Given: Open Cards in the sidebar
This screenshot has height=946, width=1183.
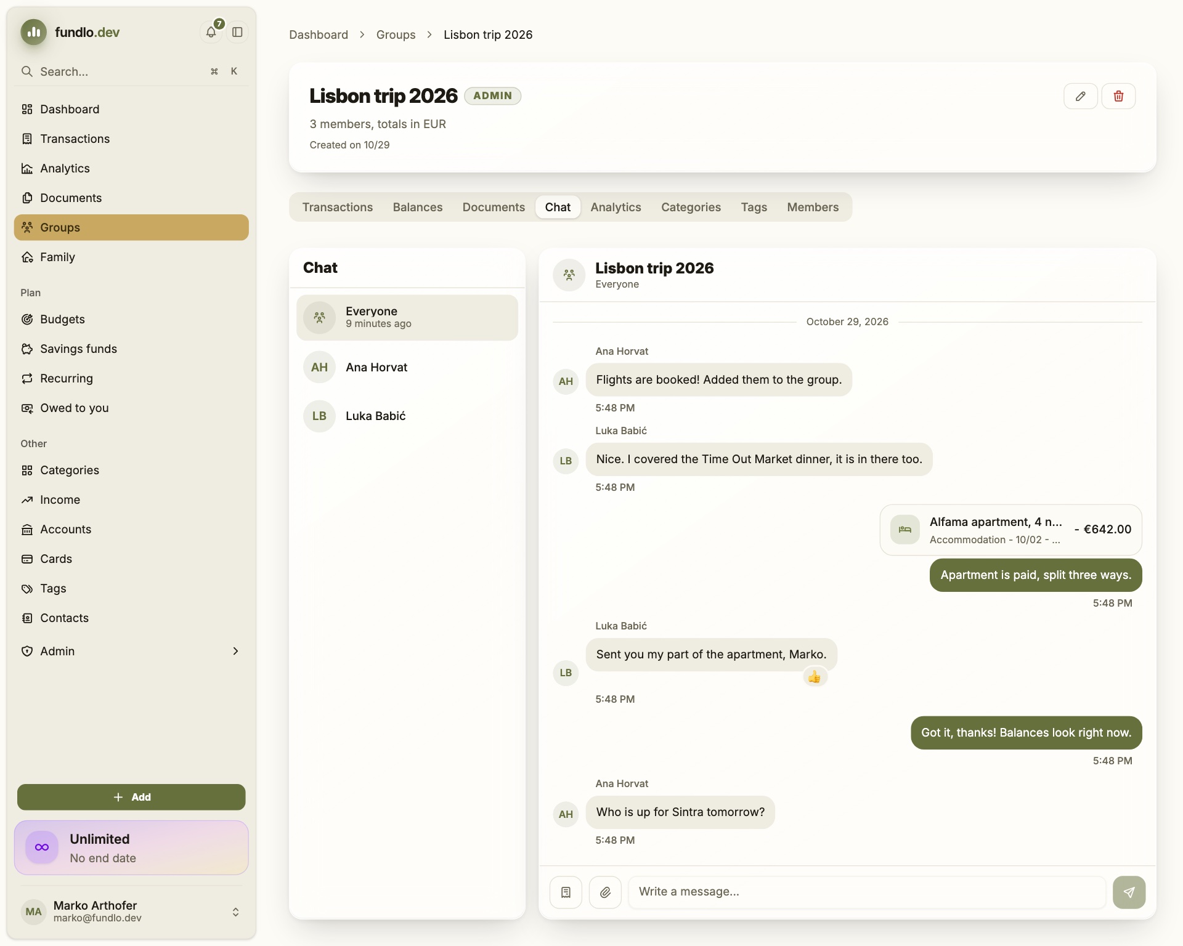Looking at the screenshot, I should tap(131, 559).
